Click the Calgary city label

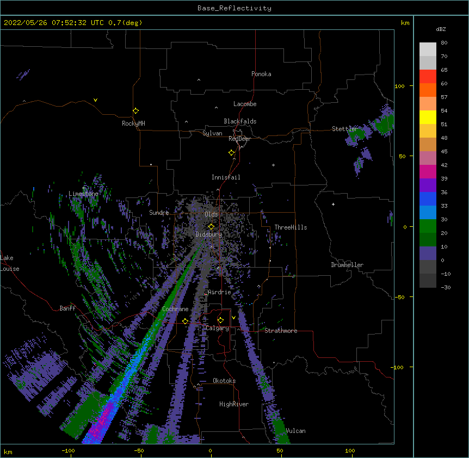[217, 328]
